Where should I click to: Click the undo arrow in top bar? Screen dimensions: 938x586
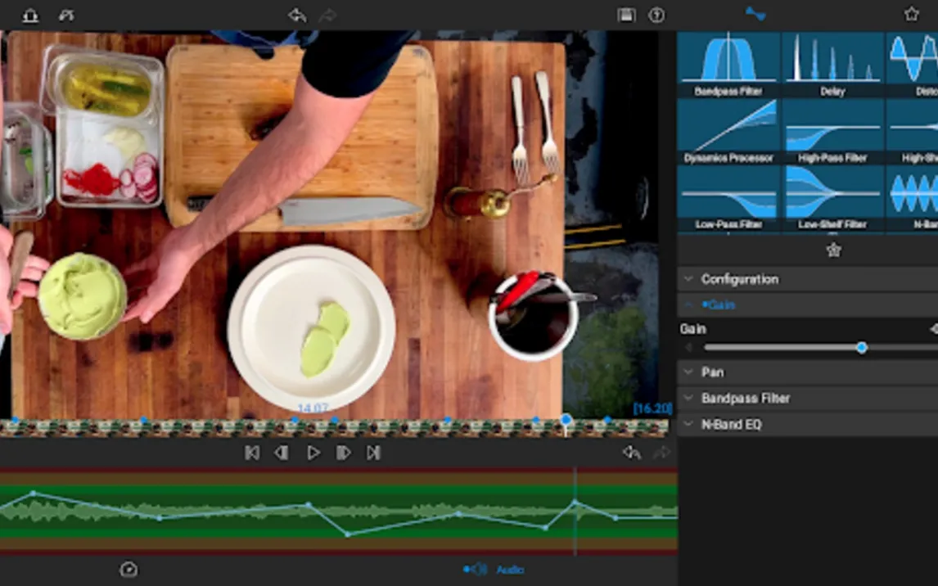pyautogui.click(x=297, y=15)
